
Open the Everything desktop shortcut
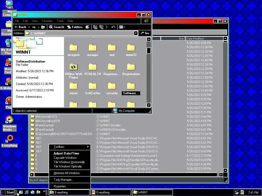[x=9, y=141]
